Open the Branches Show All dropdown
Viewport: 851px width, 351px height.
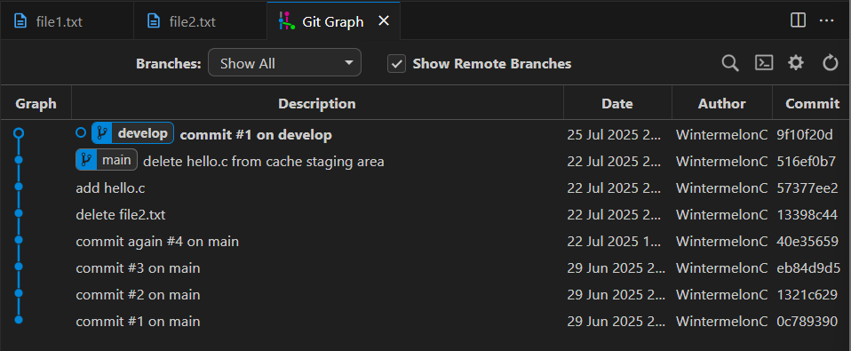click(x=284, y=62)
